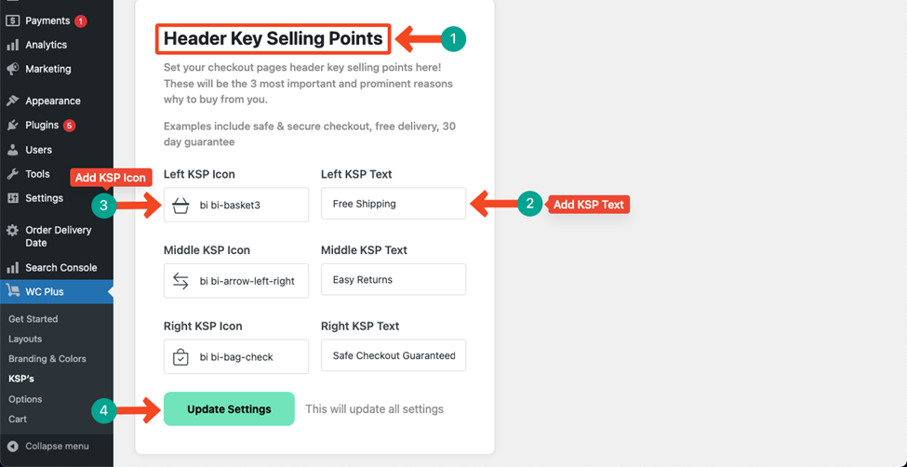The height and width of the screenshot is (467, 907).
Task: Click the WC Plus cart icon
Action: (x=13, y=292)
